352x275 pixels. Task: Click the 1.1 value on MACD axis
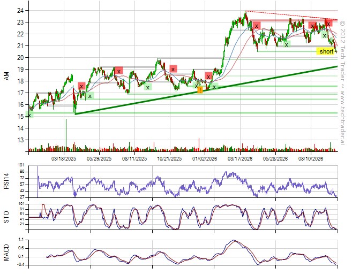click(x=21, y=240)
